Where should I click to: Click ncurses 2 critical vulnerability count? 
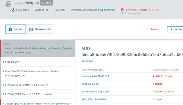pos(158,76)
